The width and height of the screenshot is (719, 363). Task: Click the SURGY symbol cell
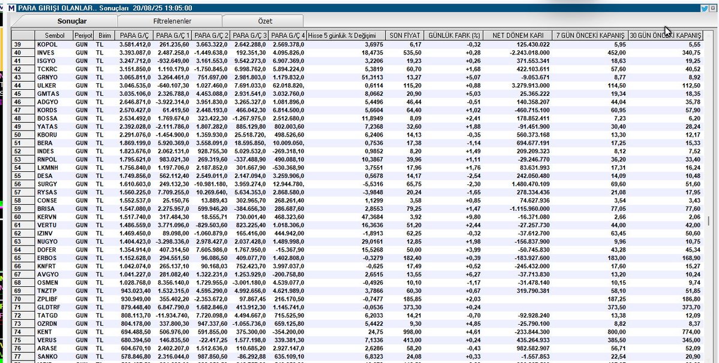pos(54,184)
